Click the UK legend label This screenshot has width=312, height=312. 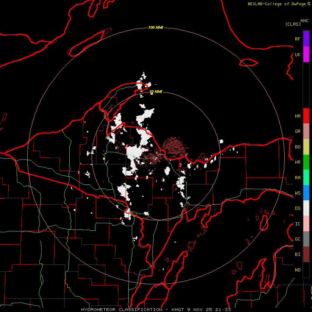[x=297, y=54]
